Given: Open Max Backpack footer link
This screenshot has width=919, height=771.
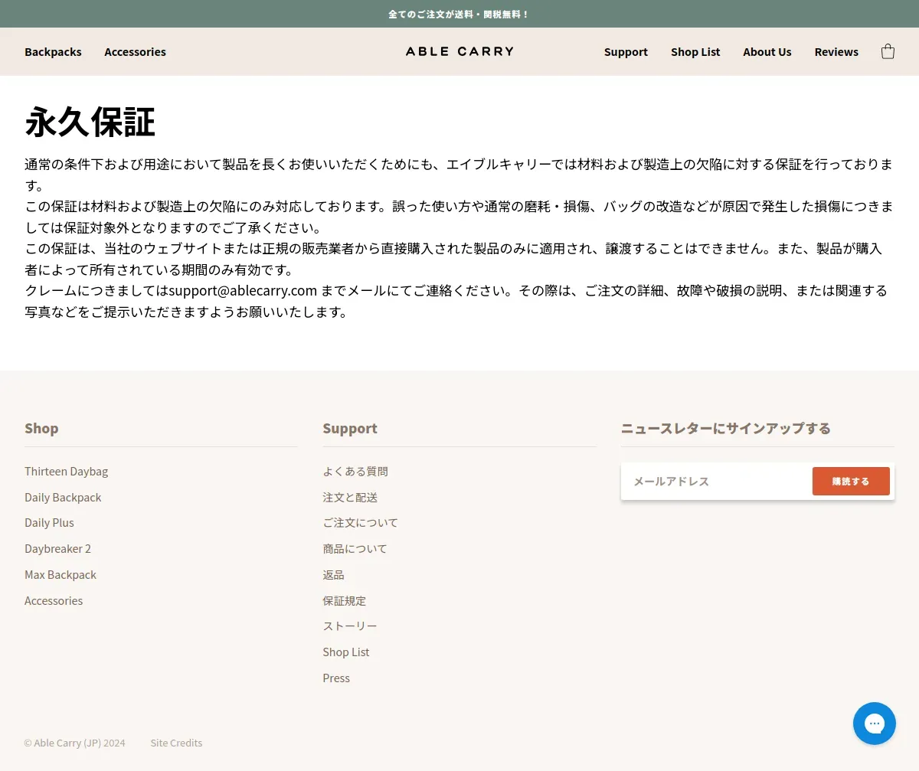Looking at the screenshot, I should click(61, 575).
